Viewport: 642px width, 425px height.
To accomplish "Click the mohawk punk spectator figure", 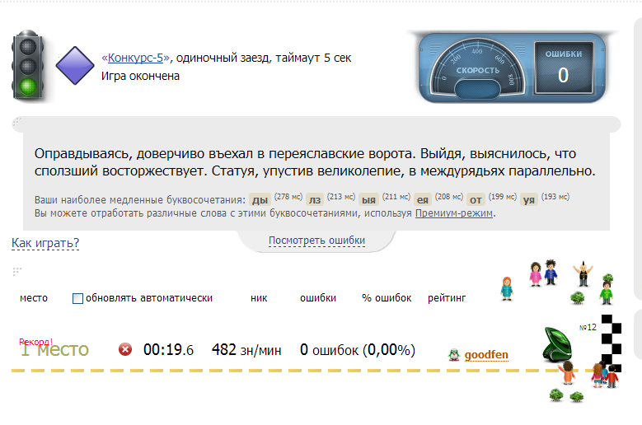I will click(x=583, y=273).
